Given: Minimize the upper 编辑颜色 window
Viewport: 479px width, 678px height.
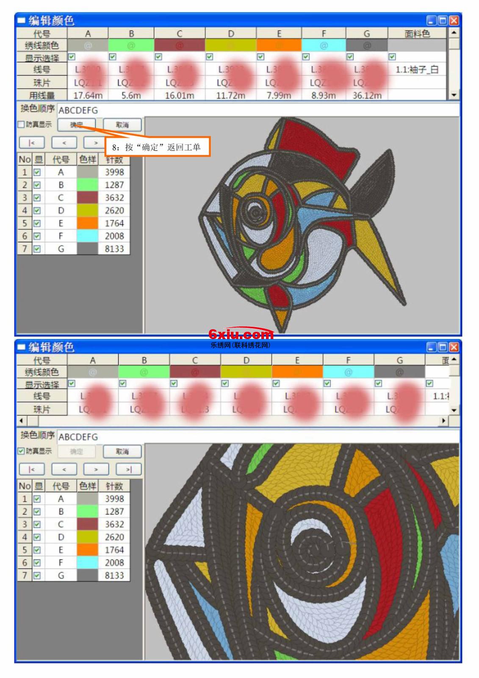Looking at the screenshot, I should click(432, 20).
